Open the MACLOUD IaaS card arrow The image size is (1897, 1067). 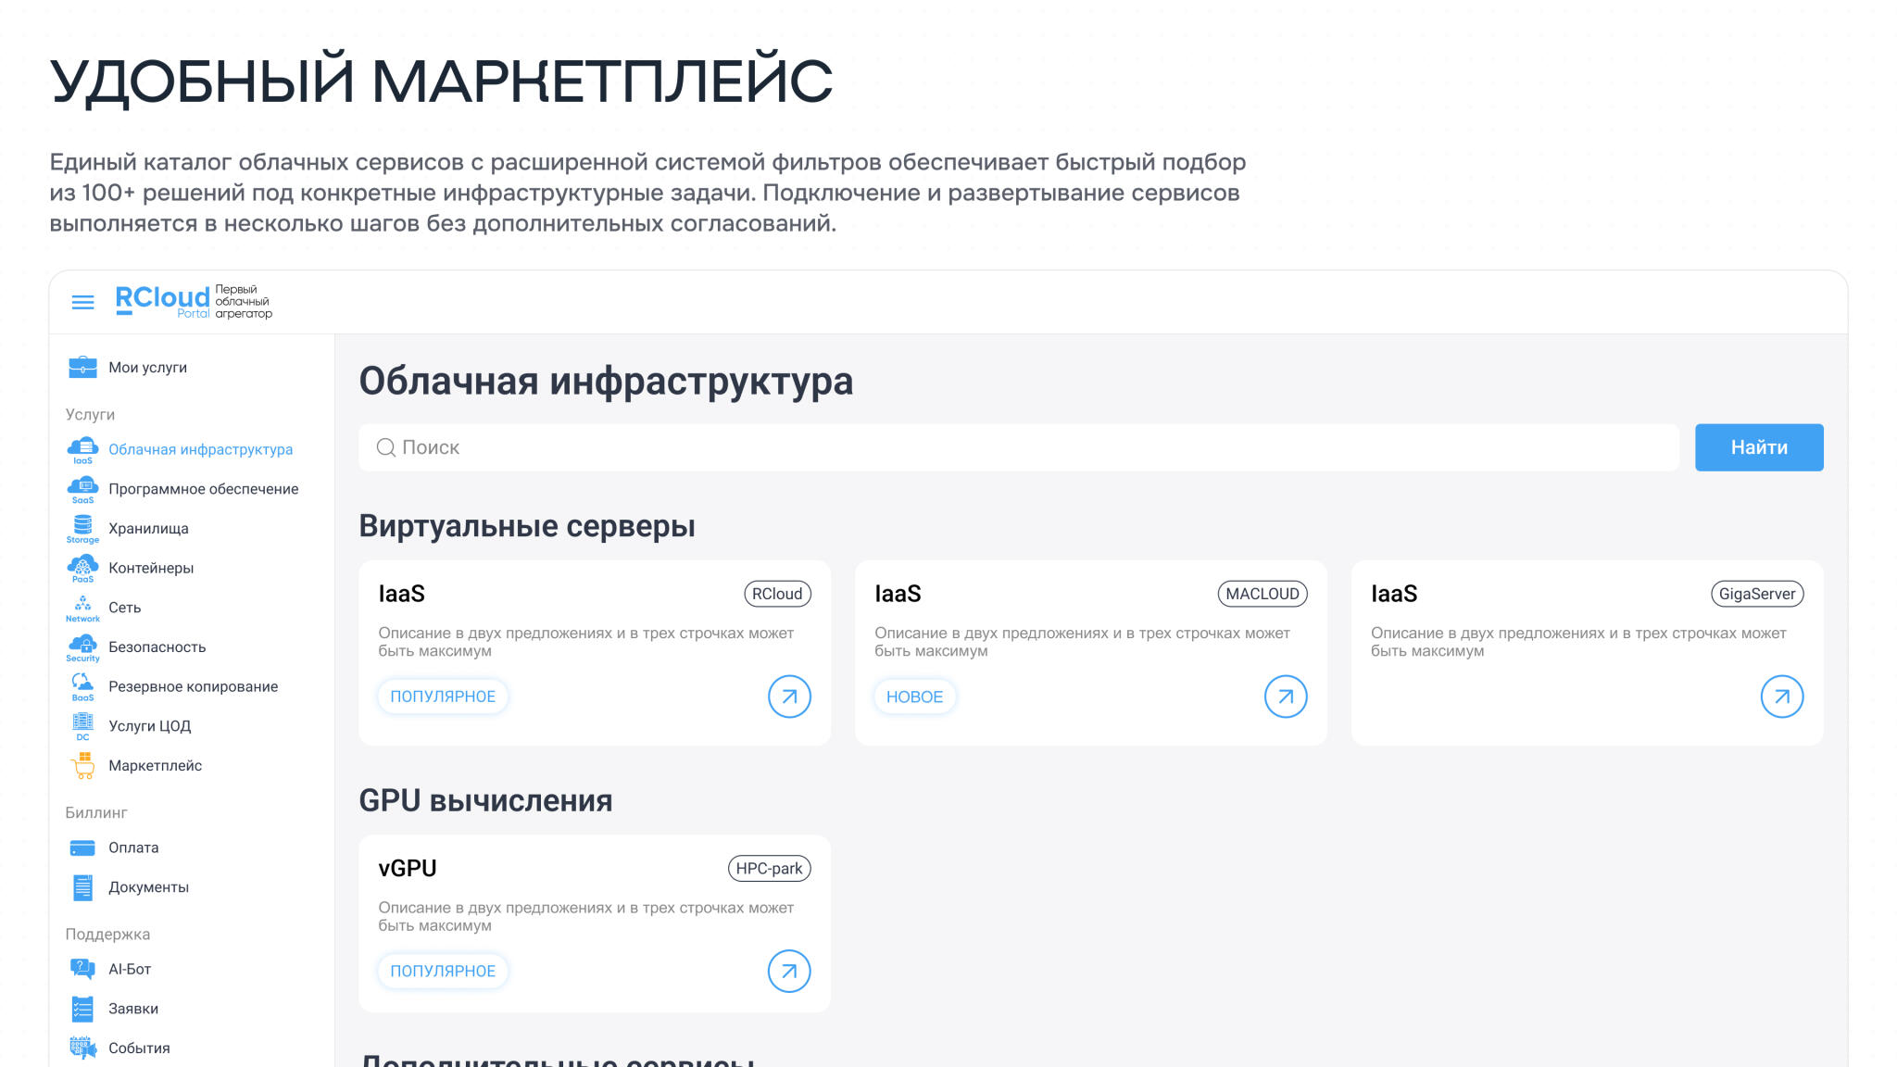1285,697
